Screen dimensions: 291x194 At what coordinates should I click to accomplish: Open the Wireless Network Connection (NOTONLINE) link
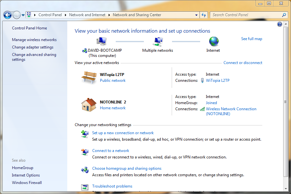point(231,111)
